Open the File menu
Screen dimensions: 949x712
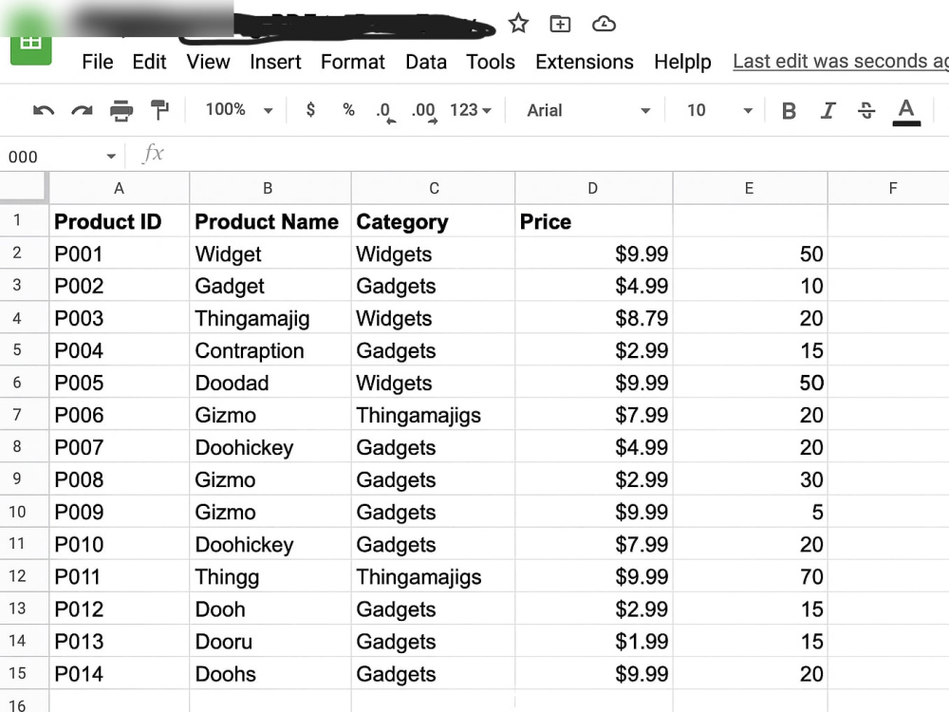pos(98,62)
